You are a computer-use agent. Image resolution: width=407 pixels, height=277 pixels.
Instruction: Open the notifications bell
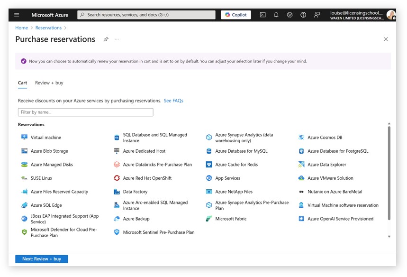(276, 15)
